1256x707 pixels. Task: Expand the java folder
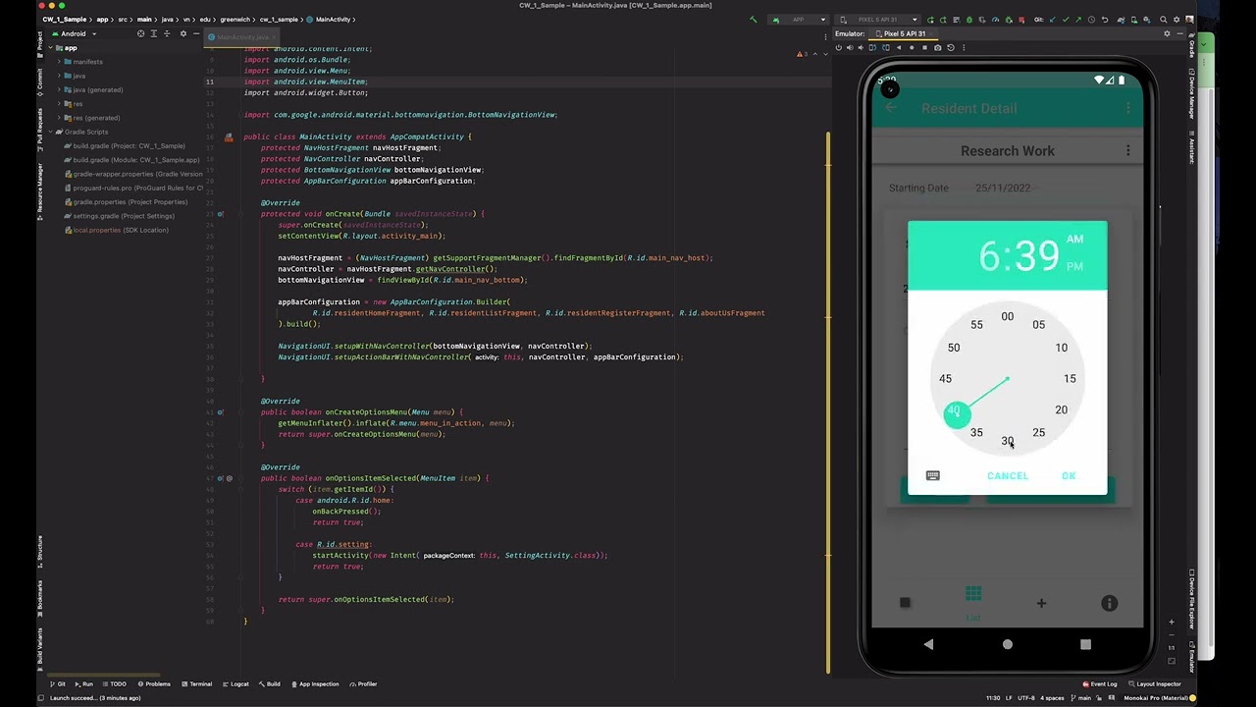[x=59, y=76]
